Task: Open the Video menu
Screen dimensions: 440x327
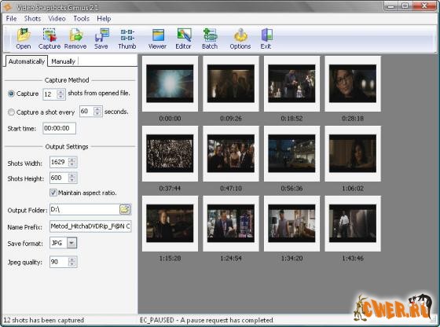Action: [x=57, y=19]
